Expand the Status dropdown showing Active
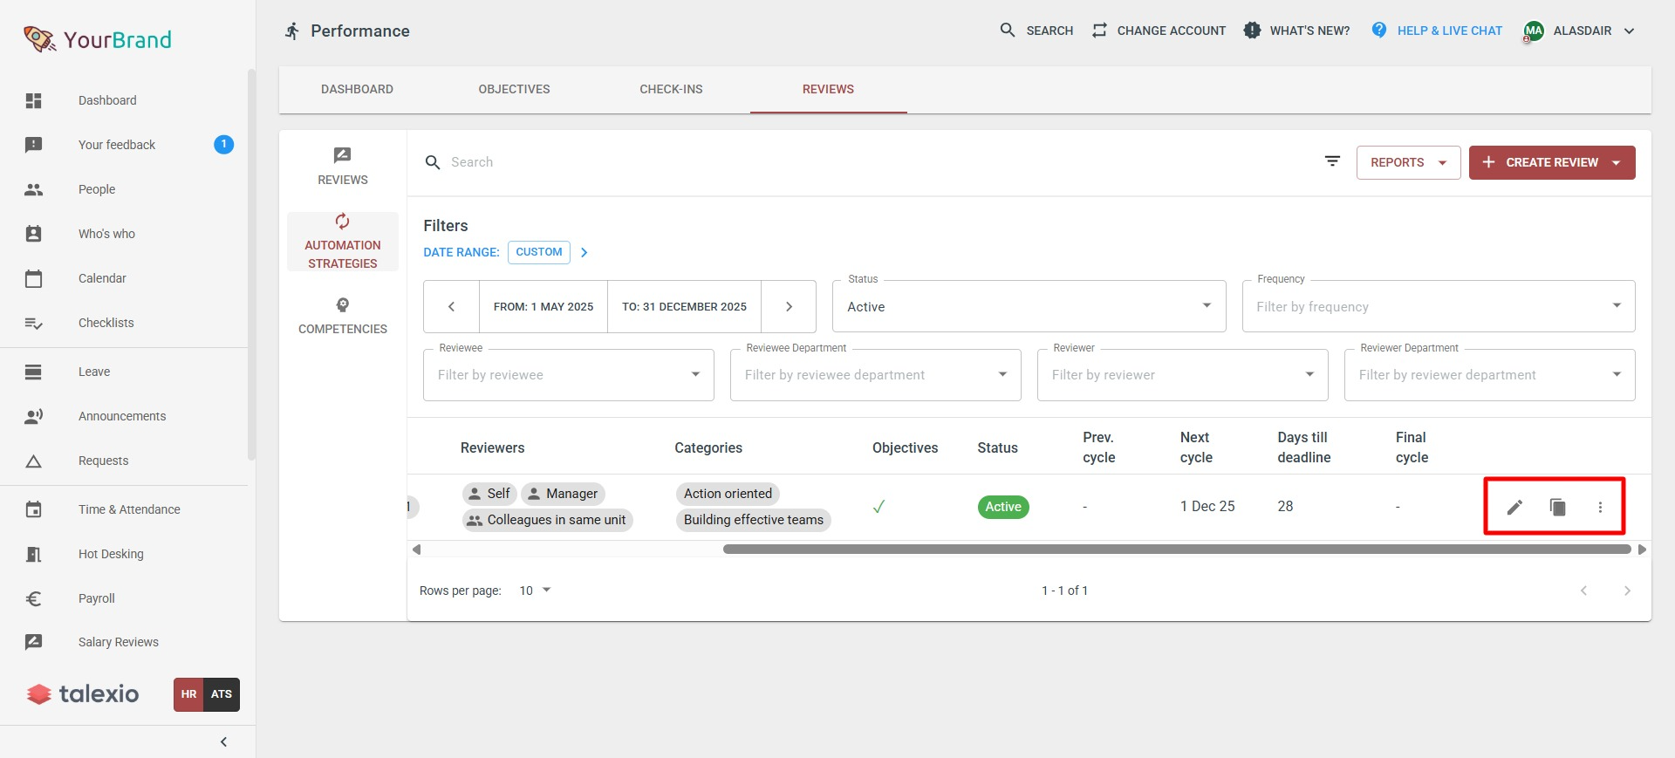The width and height of the screenshot is (1675, 758). tap(1029, 306)
